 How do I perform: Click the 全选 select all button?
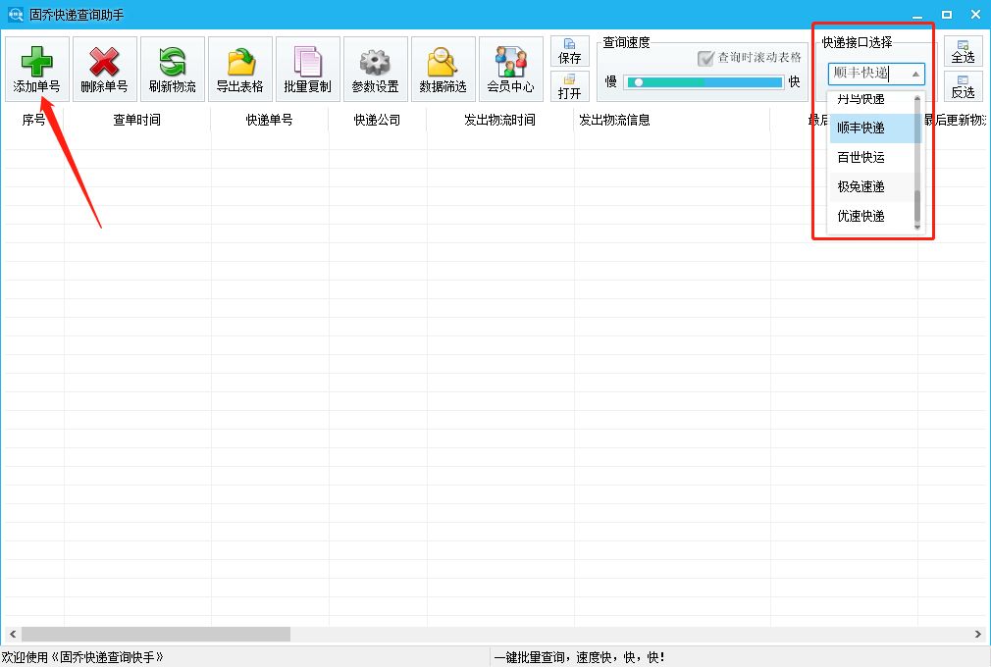tap(963, 51)
